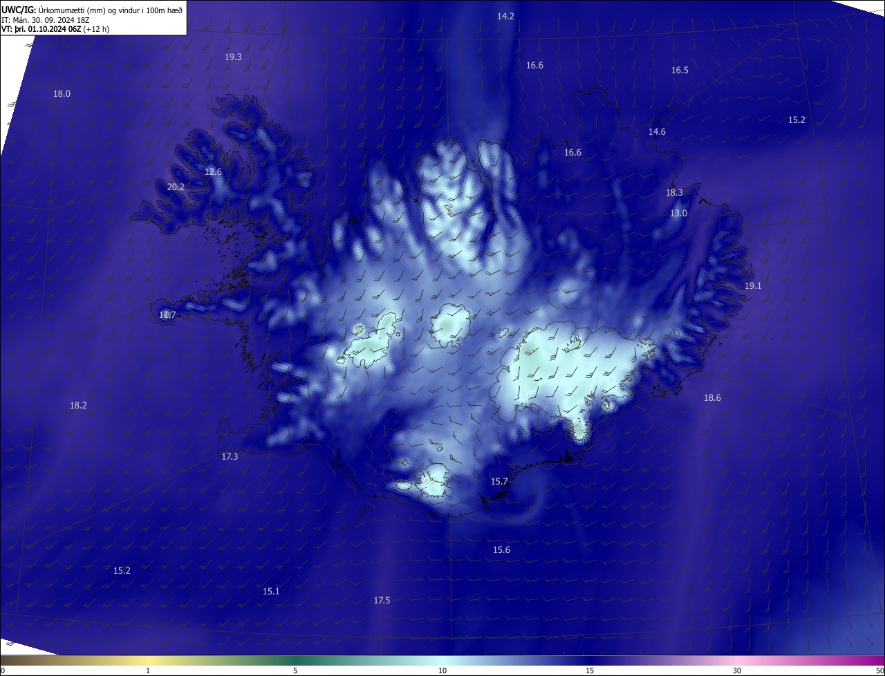Click the 17.5 wind value label
This screenshot has width=885, height=676.
(x=382, y=601)
